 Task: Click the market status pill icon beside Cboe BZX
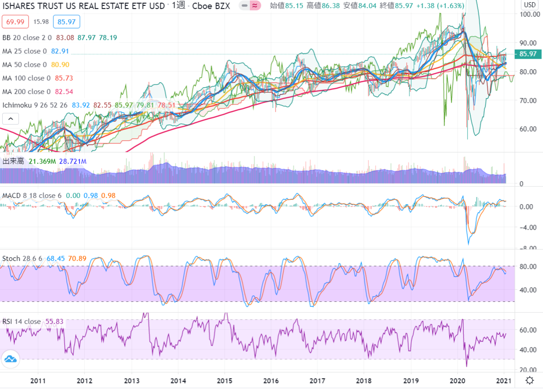[x=250, y=6]
